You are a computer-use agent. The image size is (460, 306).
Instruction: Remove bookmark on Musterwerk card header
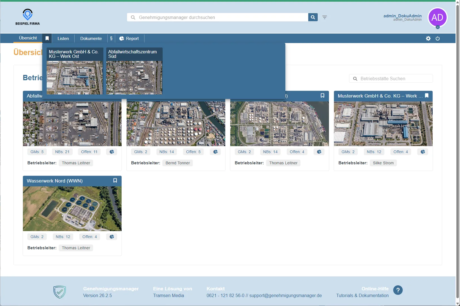tap(427, 96)
